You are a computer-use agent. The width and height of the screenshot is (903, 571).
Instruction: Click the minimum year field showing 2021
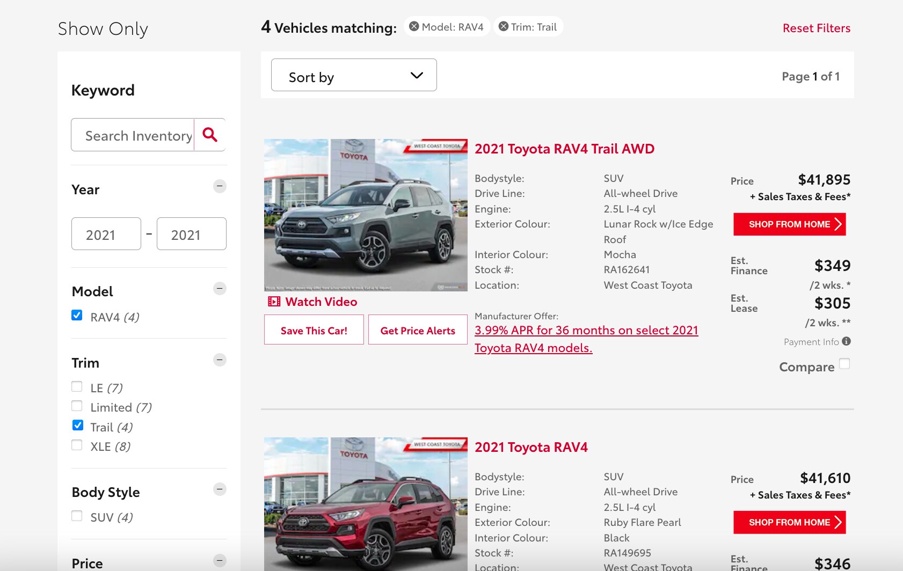[x=106, y=233]
